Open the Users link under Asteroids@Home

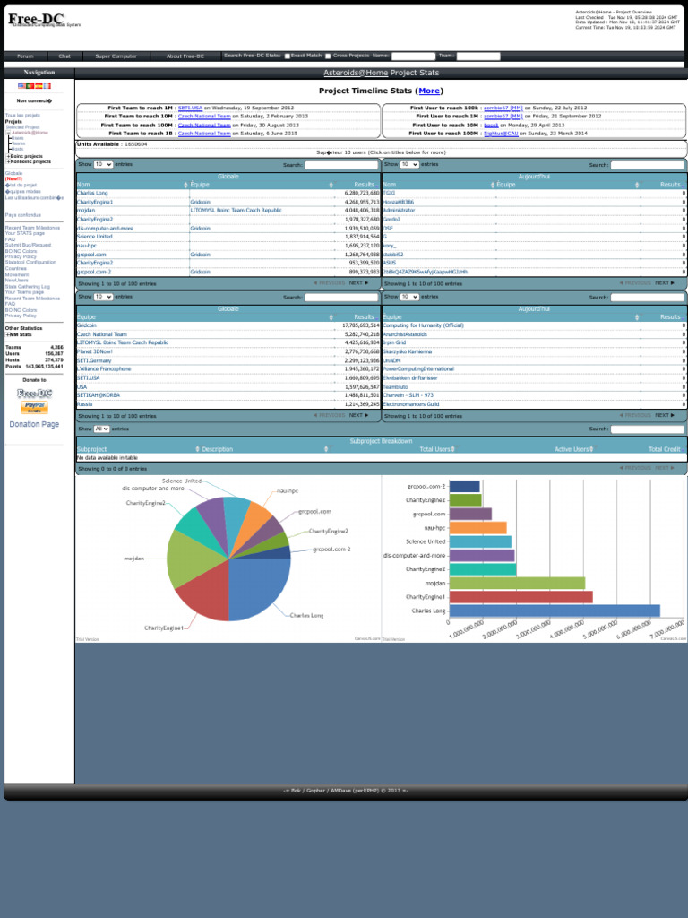pos(18,138)
